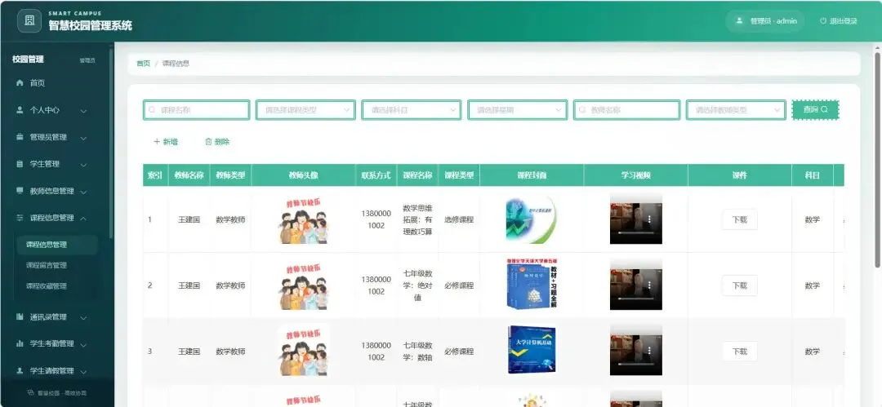882x407 pixels.
Task: Click the magnifier icon in 教师名称 field
Action: click(x=582, y=110)
